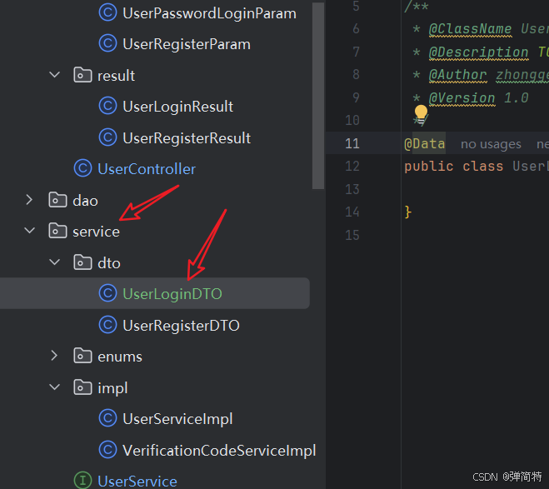Screen dimensions: 549x489
Task: Click the project tree vertical scrollbar
Action: click(318, 96)
